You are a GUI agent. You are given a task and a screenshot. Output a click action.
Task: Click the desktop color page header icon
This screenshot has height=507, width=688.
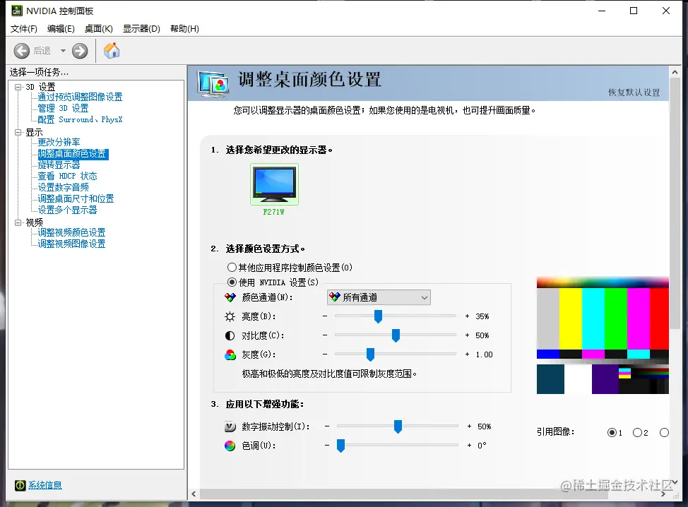pyautogui.click(x=213, y=83)
